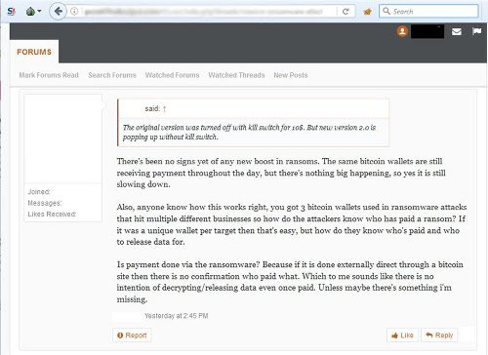Screen dimensions: 488x355
Task: Click the Report button
Action: (132, 335)
